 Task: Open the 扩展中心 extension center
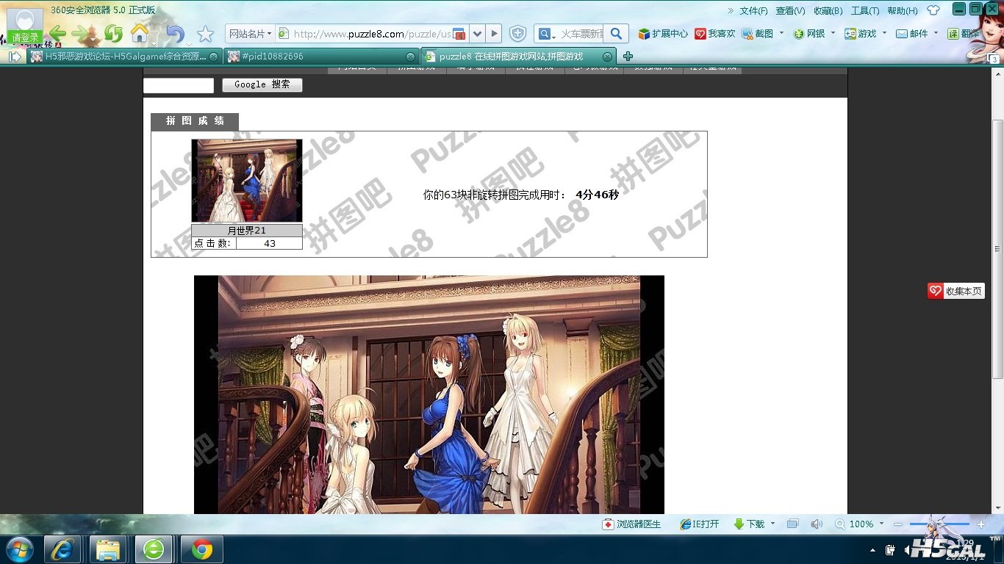(x=663, y=34)
